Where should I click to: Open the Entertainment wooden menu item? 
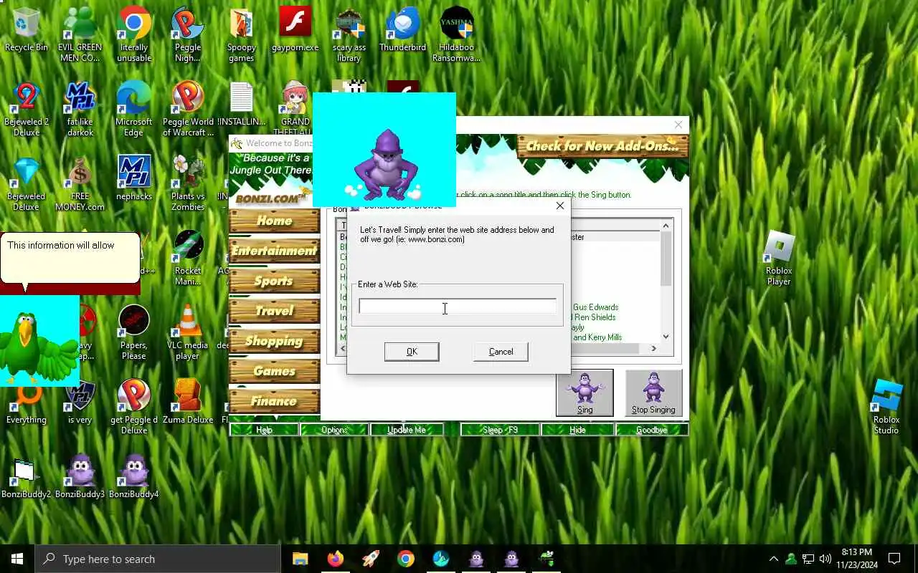point(275,251)
